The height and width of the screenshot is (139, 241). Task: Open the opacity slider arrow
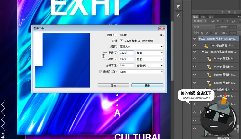click(239, 27)
